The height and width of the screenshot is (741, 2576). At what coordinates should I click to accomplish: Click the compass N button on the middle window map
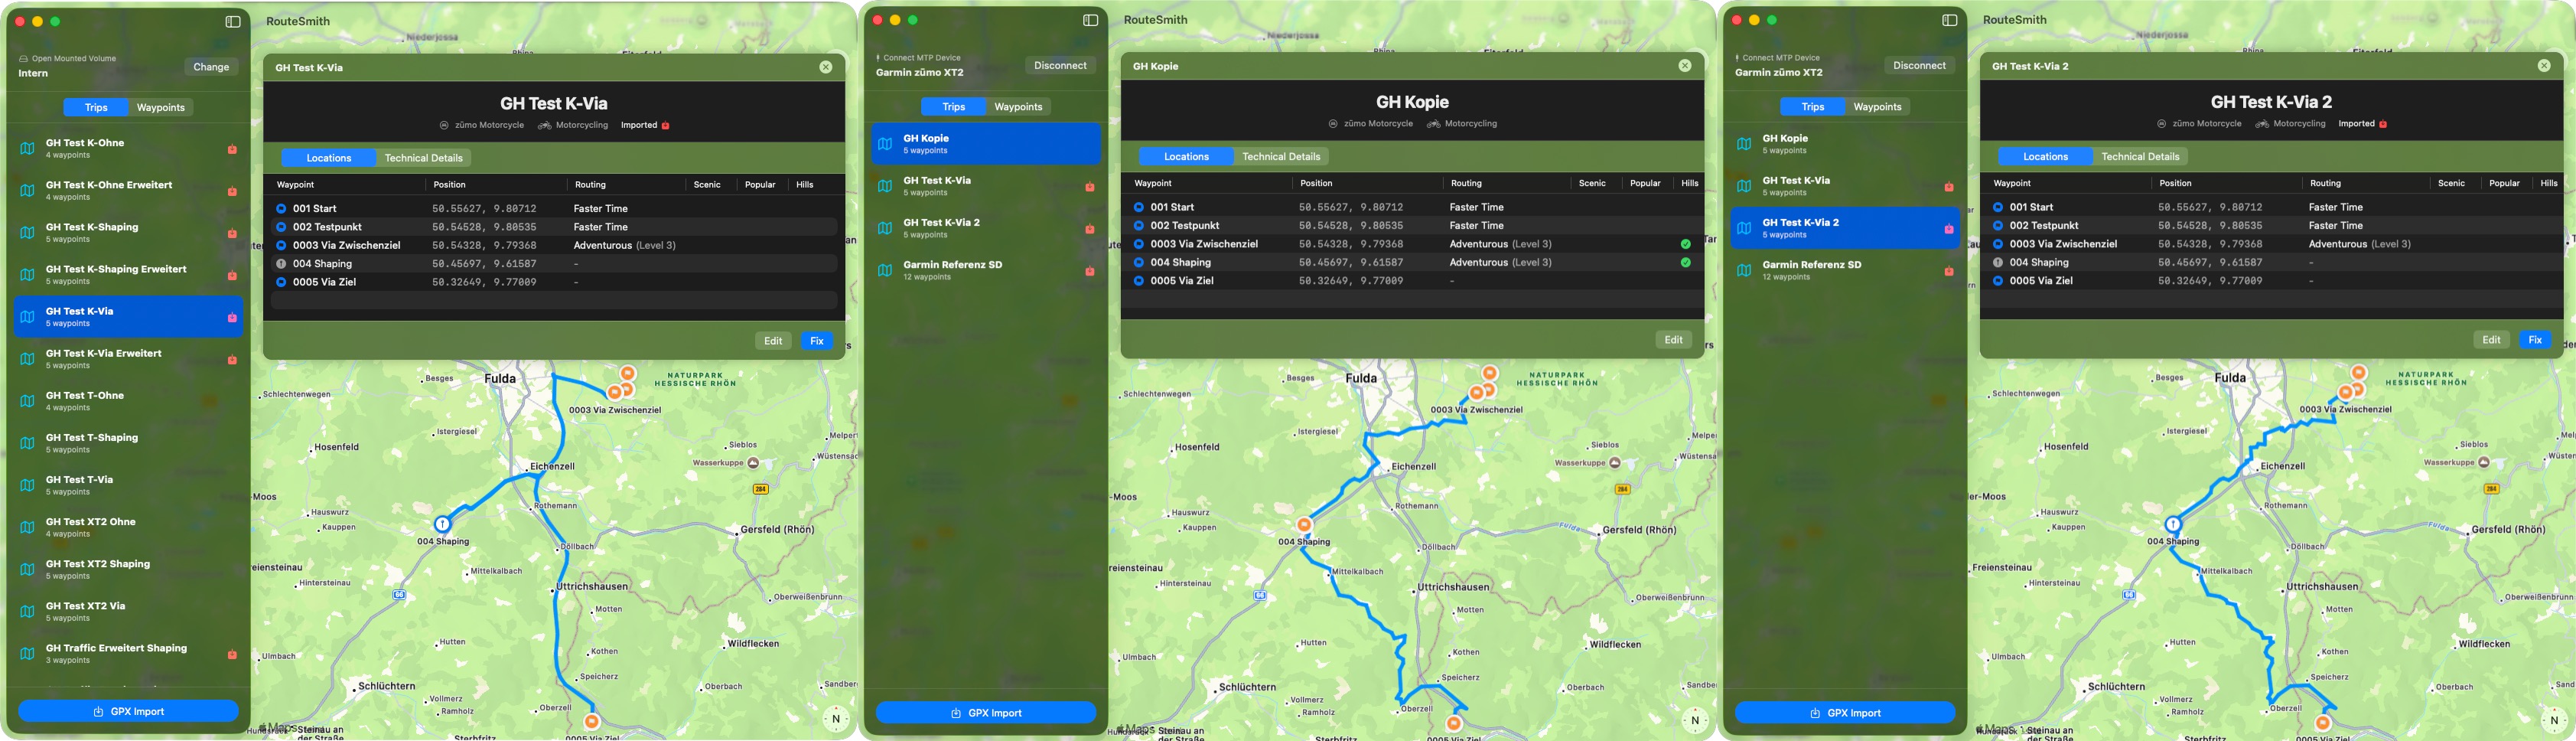(1694, 720)
